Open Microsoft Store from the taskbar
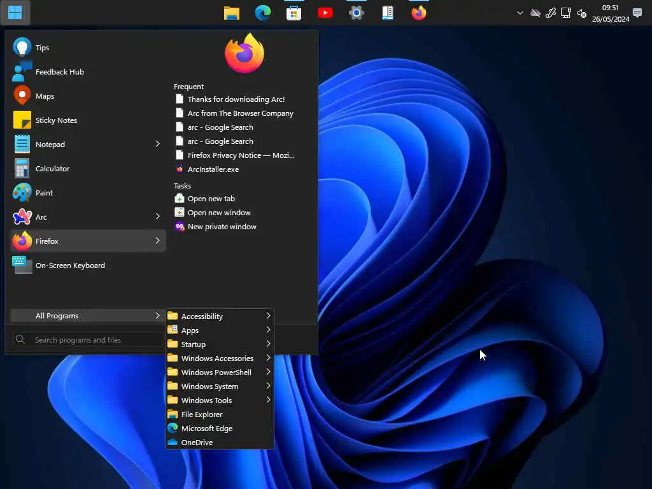 294,13
